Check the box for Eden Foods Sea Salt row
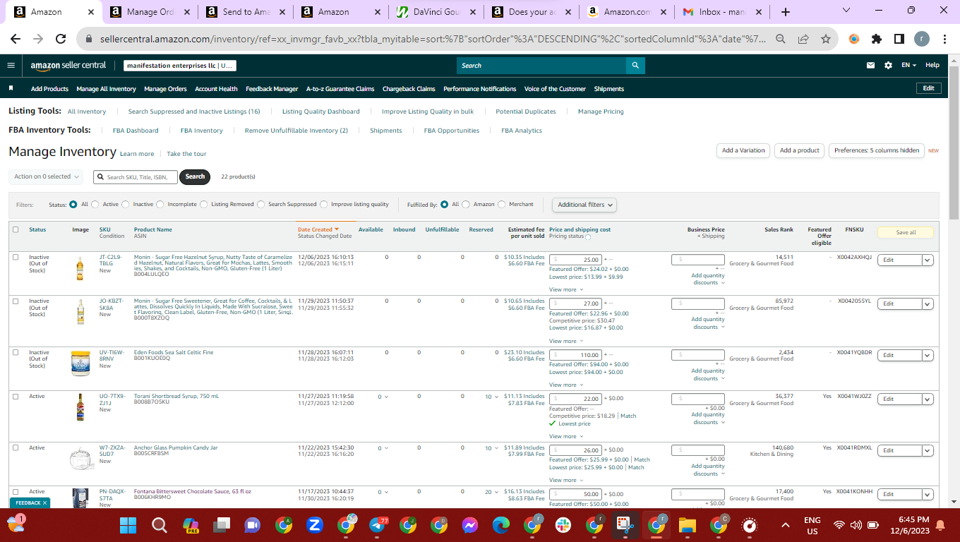This screenshot has width=960, height=542. 16,352
